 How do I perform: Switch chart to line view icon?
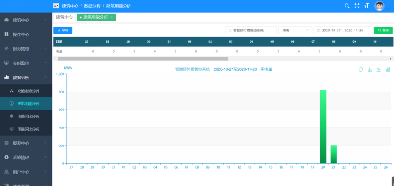tap(379, 69)
